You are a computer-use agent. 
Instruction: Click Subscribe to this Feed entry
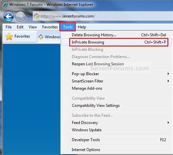click(117, 115)
